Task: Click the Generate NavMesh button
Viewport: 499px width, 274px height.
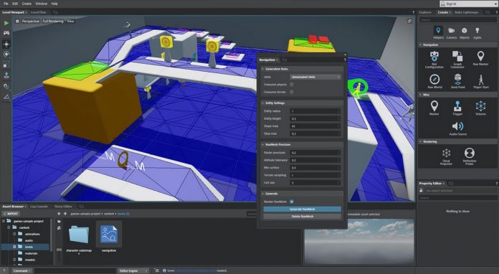Action: tap(303, 209)
